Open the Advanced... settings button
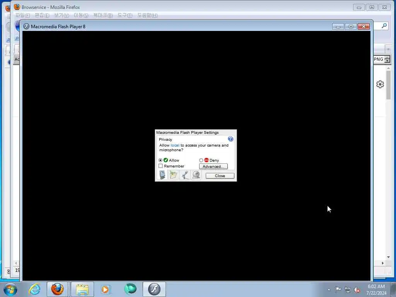 [213, 166]
